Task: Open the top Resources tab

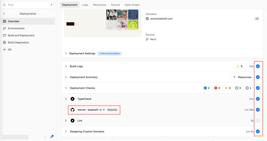Action: tap(99, 5)
